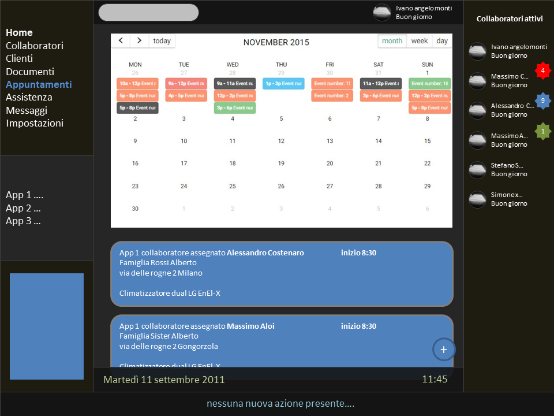Open App 2 shortcut in sidebar
The width and height of the screenshot is (554, 416).
coord(23,208)
